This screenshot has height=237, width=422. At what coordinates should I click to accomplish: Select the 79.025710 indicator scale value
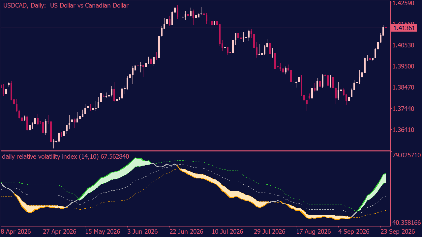(407, 155)
